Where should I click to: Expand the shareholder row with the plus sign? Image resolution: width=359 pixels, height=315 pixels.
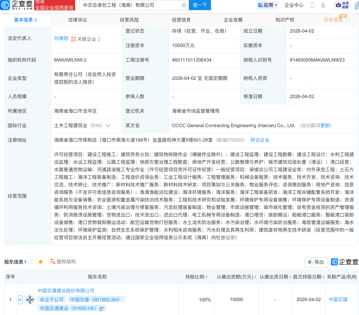pyautogui.click(x=20, y=299)
